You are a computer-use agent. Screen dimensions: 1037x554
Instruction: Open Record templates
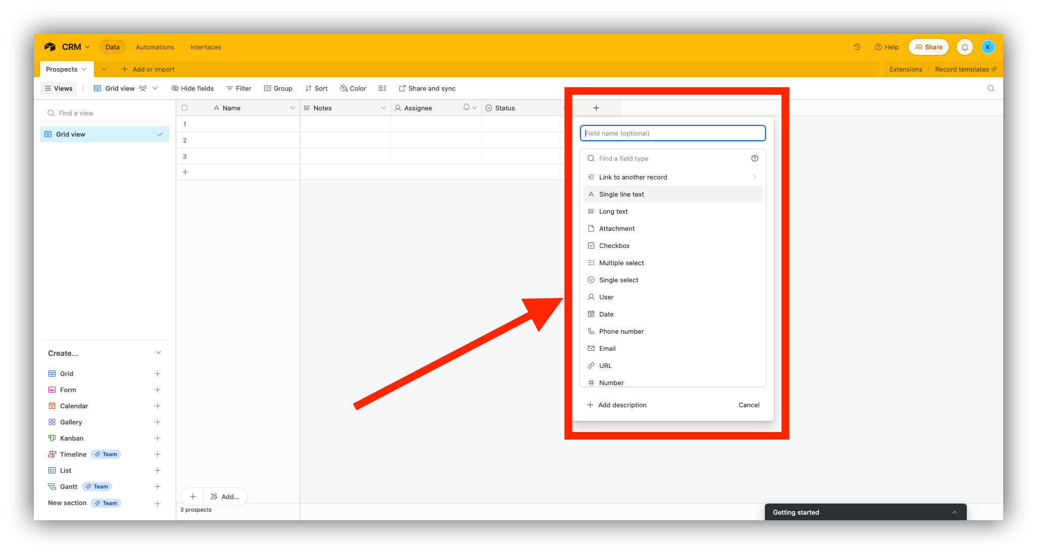[965, 69]
